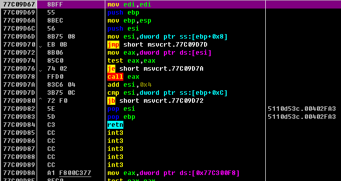341x181 pixels.
Task: Click address 77C09D84 of the retn row
Action: [x=19, y=125]
